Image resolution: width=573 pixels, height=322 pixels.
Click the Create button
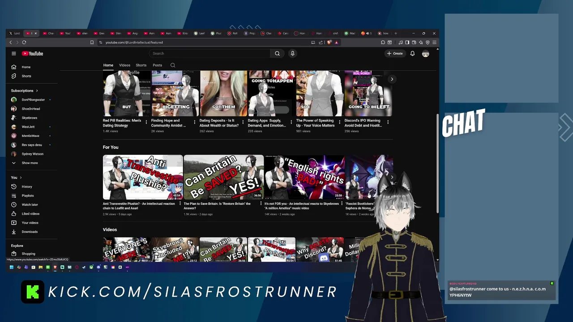pyautogui.click(x=395, y=54)
